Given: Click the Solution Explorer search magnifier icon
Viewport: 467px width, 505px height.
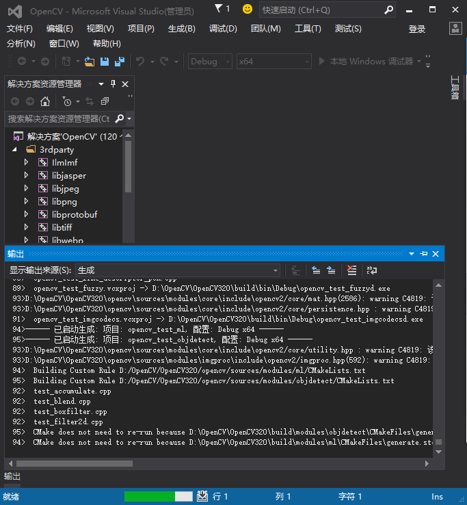Looking at the screenshot, I should point(120,118).
